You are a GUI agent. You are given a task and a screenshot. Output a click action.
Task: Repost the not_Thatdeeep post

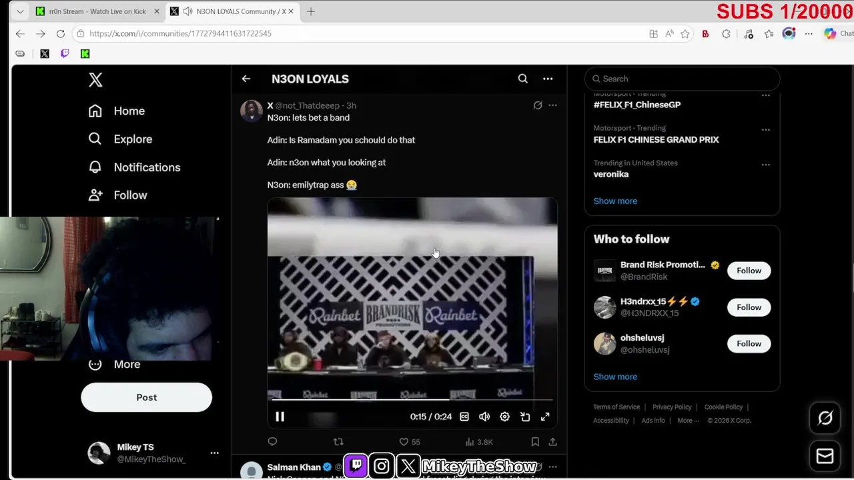[x=338, y=441]
